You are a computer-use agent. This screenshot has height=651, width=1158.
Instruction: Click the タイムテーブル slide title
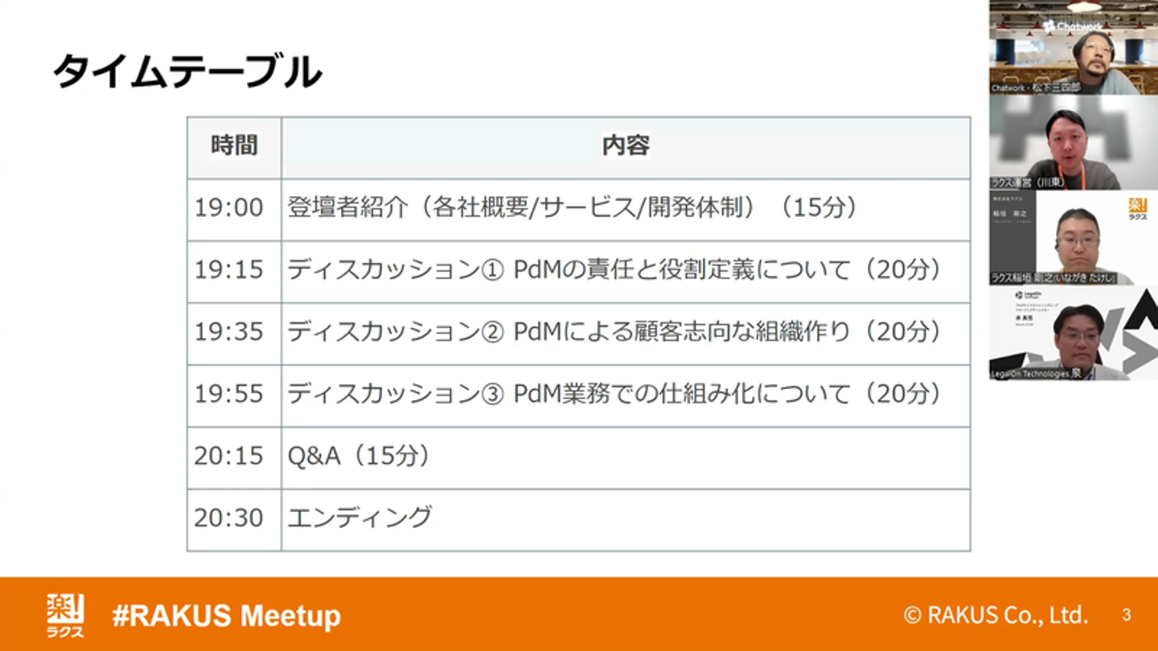[x=187, y=72]
